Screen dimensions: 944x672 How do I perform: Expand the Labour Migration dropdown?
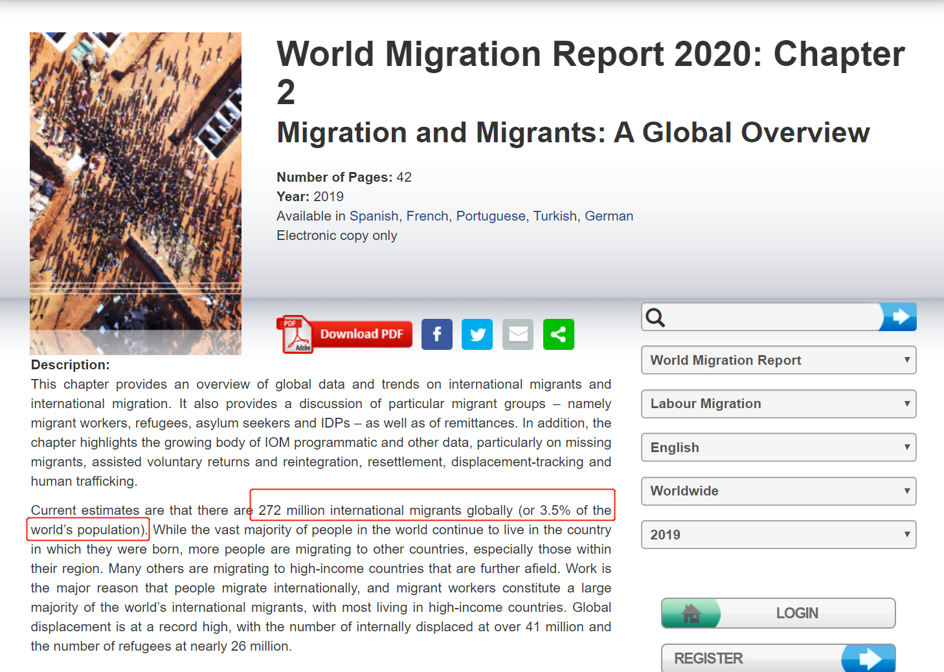click(778, 404)
